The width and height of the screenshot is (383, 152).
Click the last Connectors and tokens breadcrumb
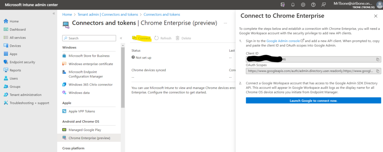162,15
